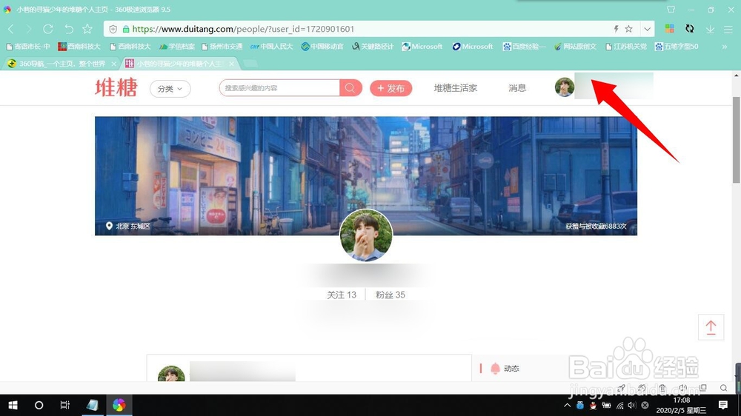
Task: Click the red search magnifier button
Action: [x=350, y=88]
